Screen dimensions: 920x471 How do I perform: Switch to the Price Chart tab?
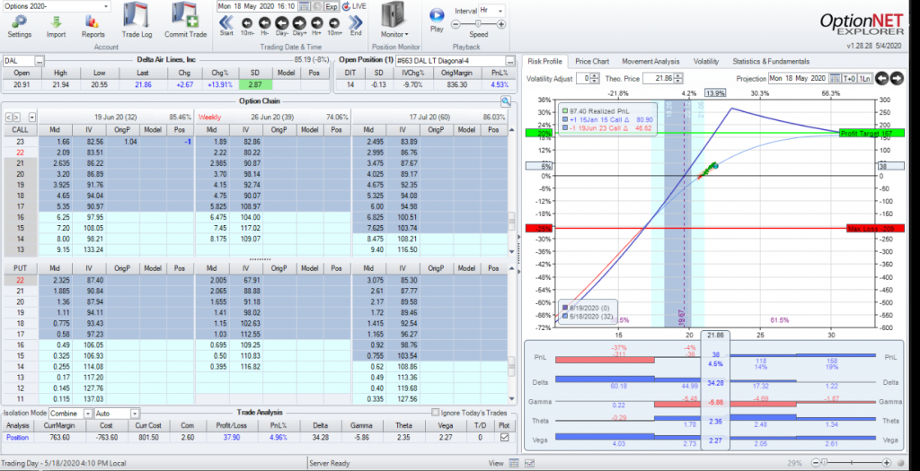592,62
